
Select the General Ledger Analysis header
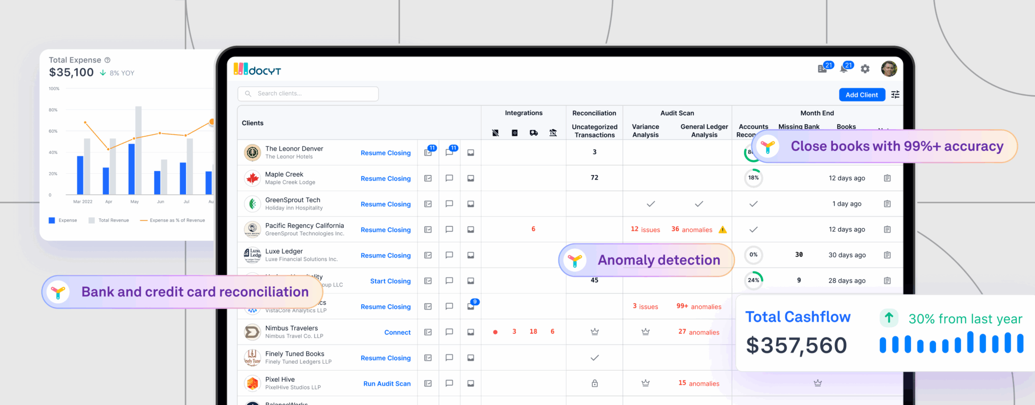pos(704,131)
